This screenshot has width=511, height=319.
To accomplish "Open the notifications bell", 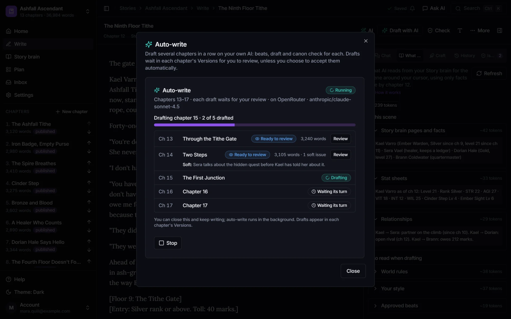I will click(x=412, y=9).
